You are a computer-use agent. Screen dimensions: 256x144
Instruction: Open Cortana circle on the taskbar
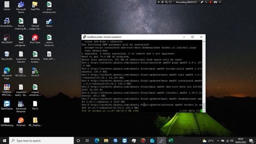(x=78, y=140)
